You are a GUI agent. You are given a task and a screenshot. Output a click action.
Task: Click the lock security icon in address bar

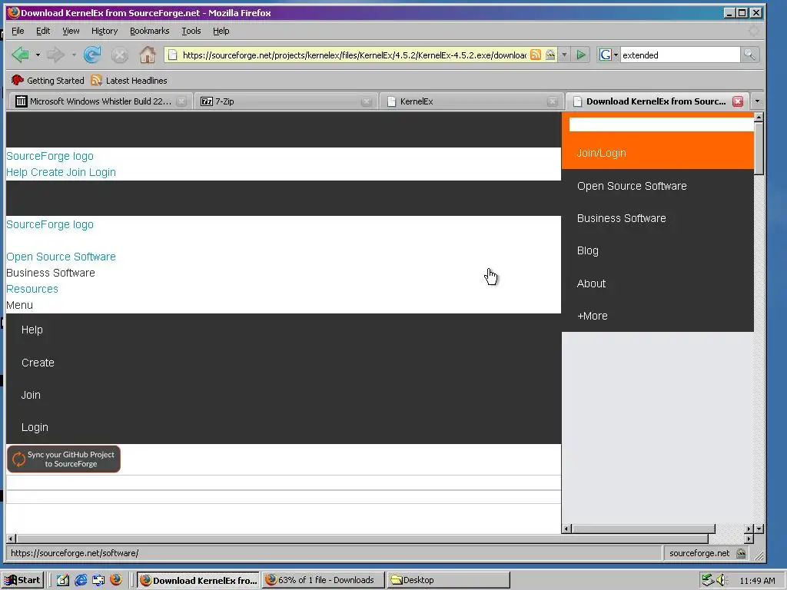click(x=550, y=55)
